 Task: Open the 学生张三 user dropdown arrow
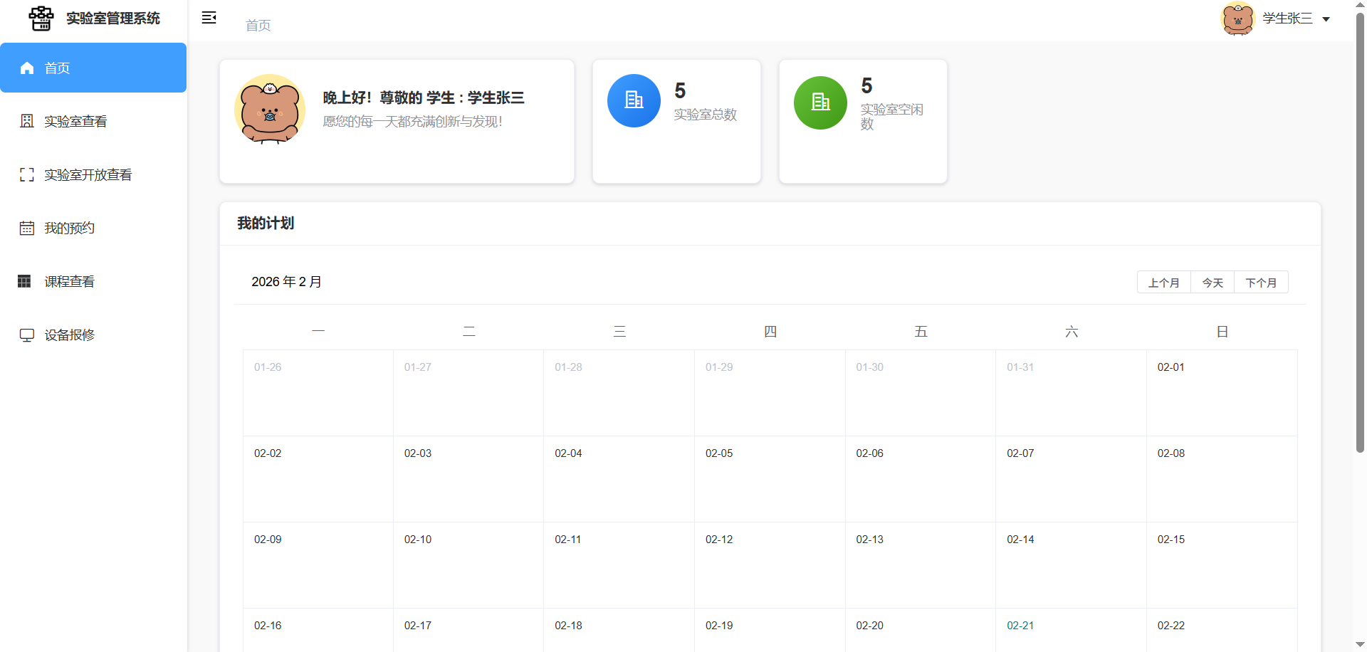[x=1326, y=19]
